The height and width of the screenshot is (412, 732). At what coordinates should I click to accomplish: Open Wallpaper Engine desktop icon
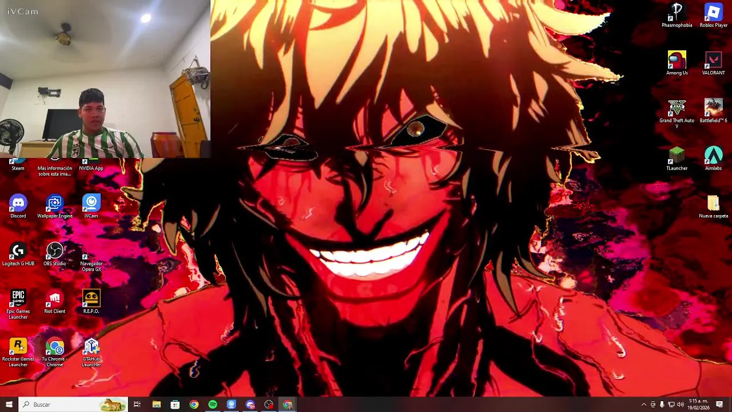tap(55, 207)
